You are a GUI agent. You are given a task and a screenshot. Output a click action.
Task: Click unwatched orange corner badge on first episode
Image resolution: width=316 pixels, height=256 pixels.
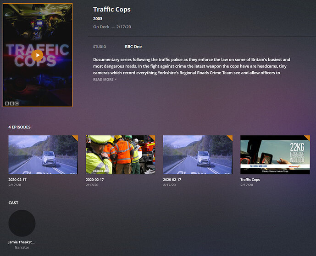coord(76,138)
